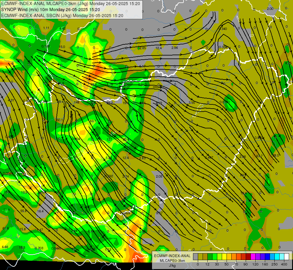Click the SBCIN header title line

(62, 16)
